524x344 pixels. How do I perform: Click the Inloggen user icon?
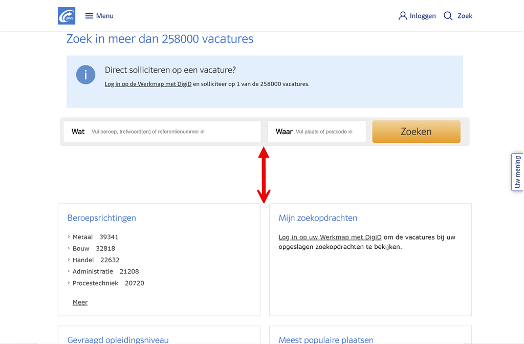(x=403, y=16)
